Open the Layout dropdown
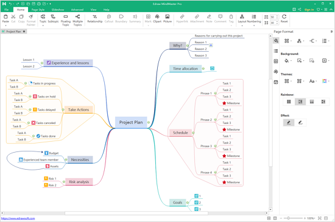This screenshot has height=222, width=335. click(x=242, y=26)
